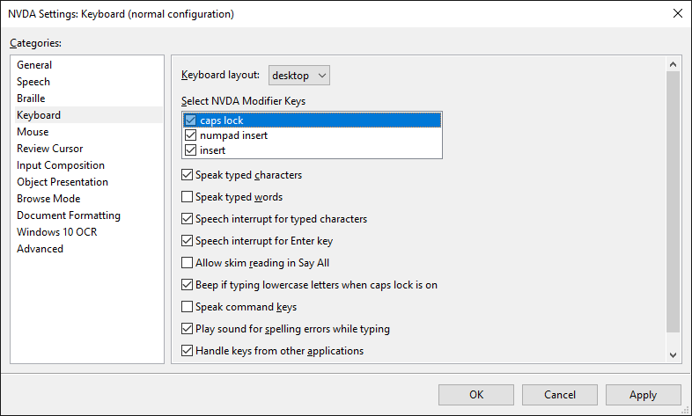Enable Speak command keys
This screenshot has width=692, height=416.
tap(188, 307)
